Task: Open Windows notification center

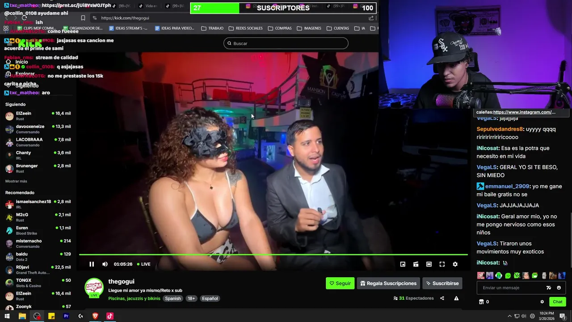Action: [563, 316]
